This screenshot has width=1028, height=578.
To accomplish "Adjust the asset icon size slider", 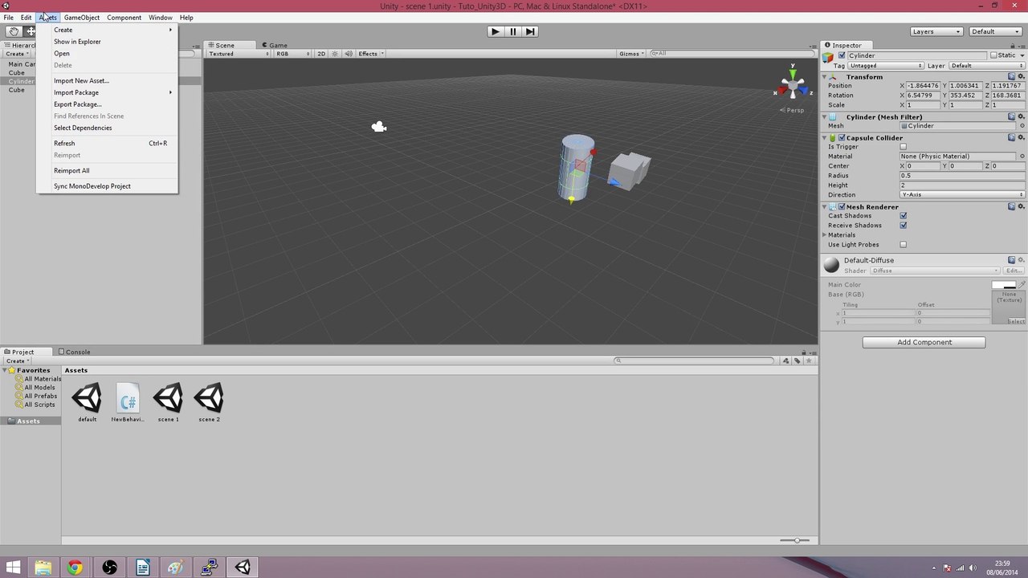I will [795, 540].
